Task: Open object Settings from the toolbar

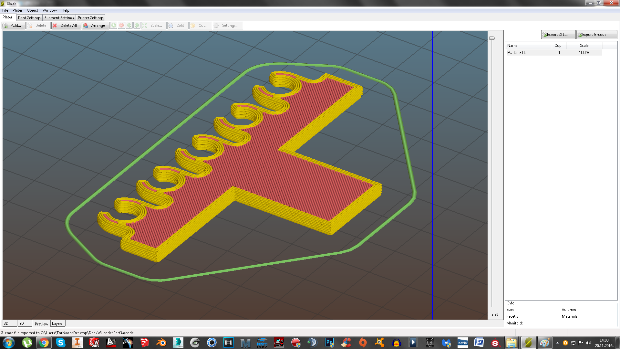Action: pos(227,26)
